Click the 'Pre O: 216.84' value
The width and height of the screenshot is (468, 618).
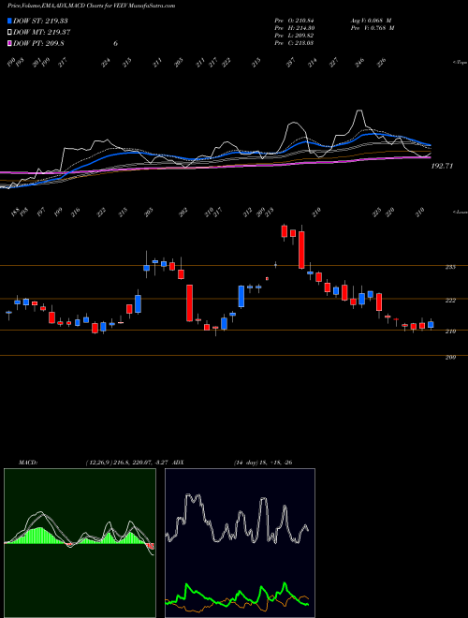294,20
